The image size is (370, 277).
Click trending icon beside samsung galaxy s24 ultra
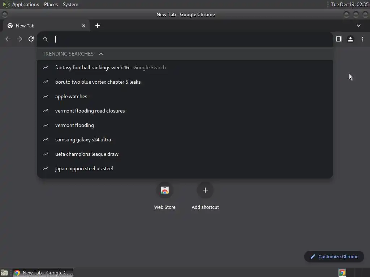46,140
